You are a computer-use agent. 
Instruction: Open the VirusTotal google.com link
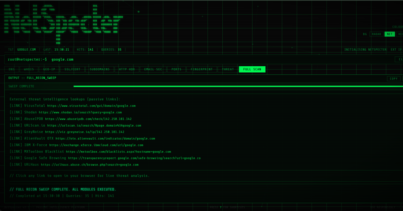point(91,106)
